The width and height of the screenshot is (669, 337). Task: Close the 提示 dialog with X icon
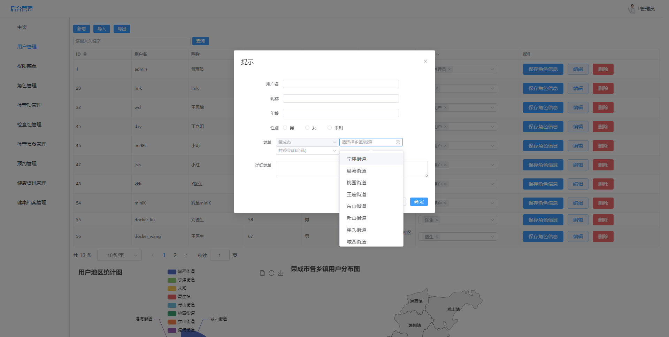click(x=425, y=61)
